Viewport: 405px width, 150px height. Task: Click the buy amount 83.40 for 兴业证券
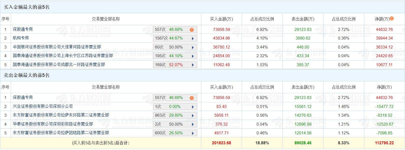(221, 106)
